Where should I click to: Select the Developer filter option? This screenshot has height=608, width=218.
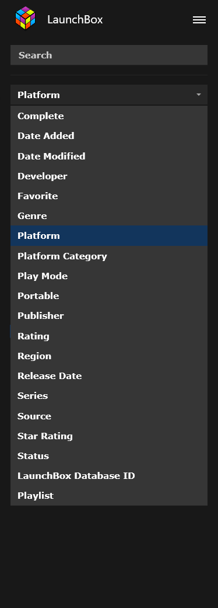pos(109,176)
